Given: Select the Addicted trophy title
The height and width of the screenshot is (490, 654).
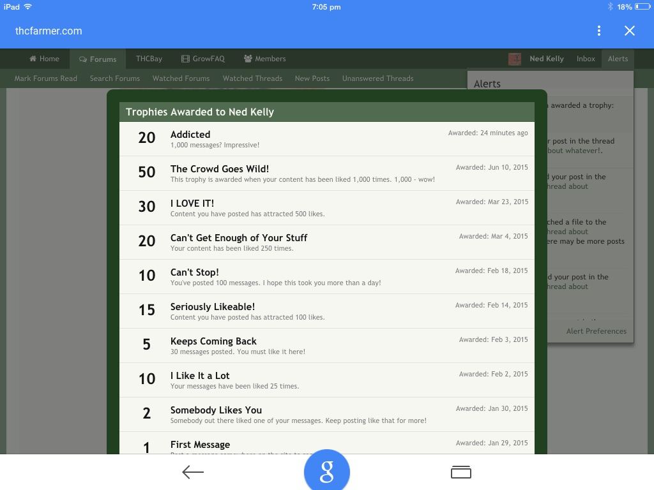Looking at the screenshot, I should tap(190, 134).
